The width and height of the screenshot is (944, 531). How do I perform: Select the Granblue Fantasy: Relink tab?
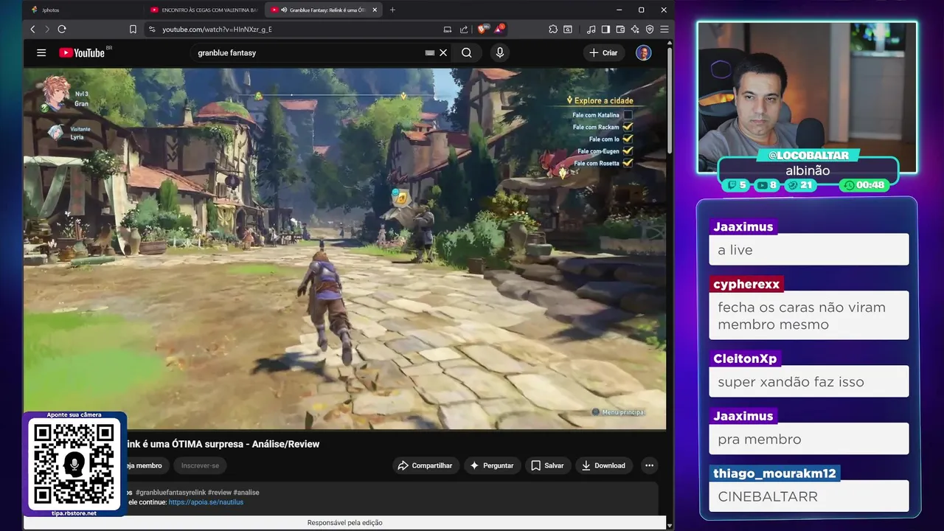coord(323,10)
